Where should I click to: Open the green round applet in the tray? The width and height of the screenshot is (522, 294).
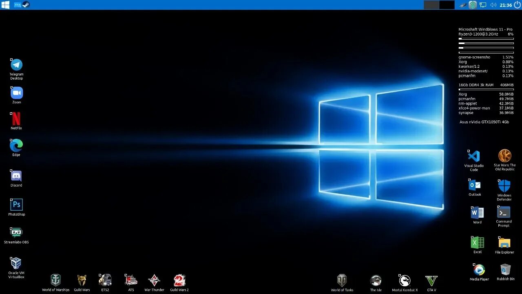[473, 5]
